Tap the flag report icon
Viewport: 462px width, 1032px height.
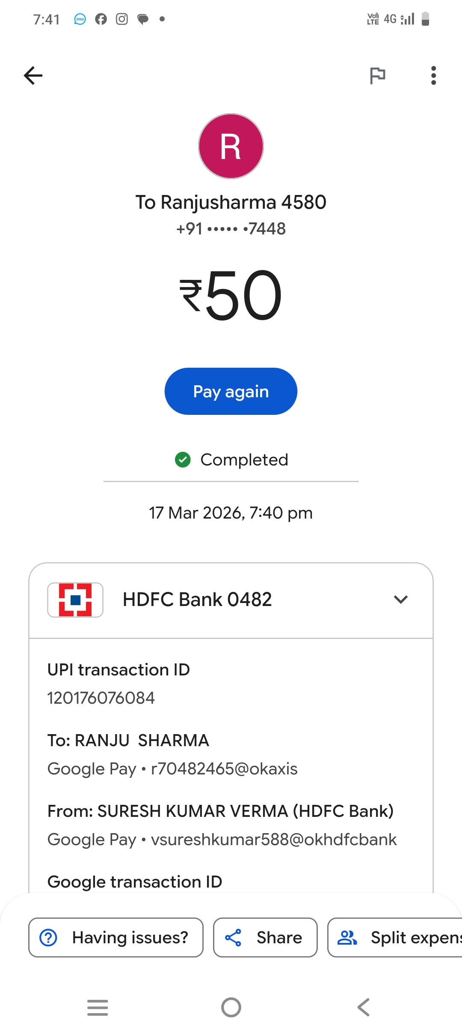[x=377, y=76]
